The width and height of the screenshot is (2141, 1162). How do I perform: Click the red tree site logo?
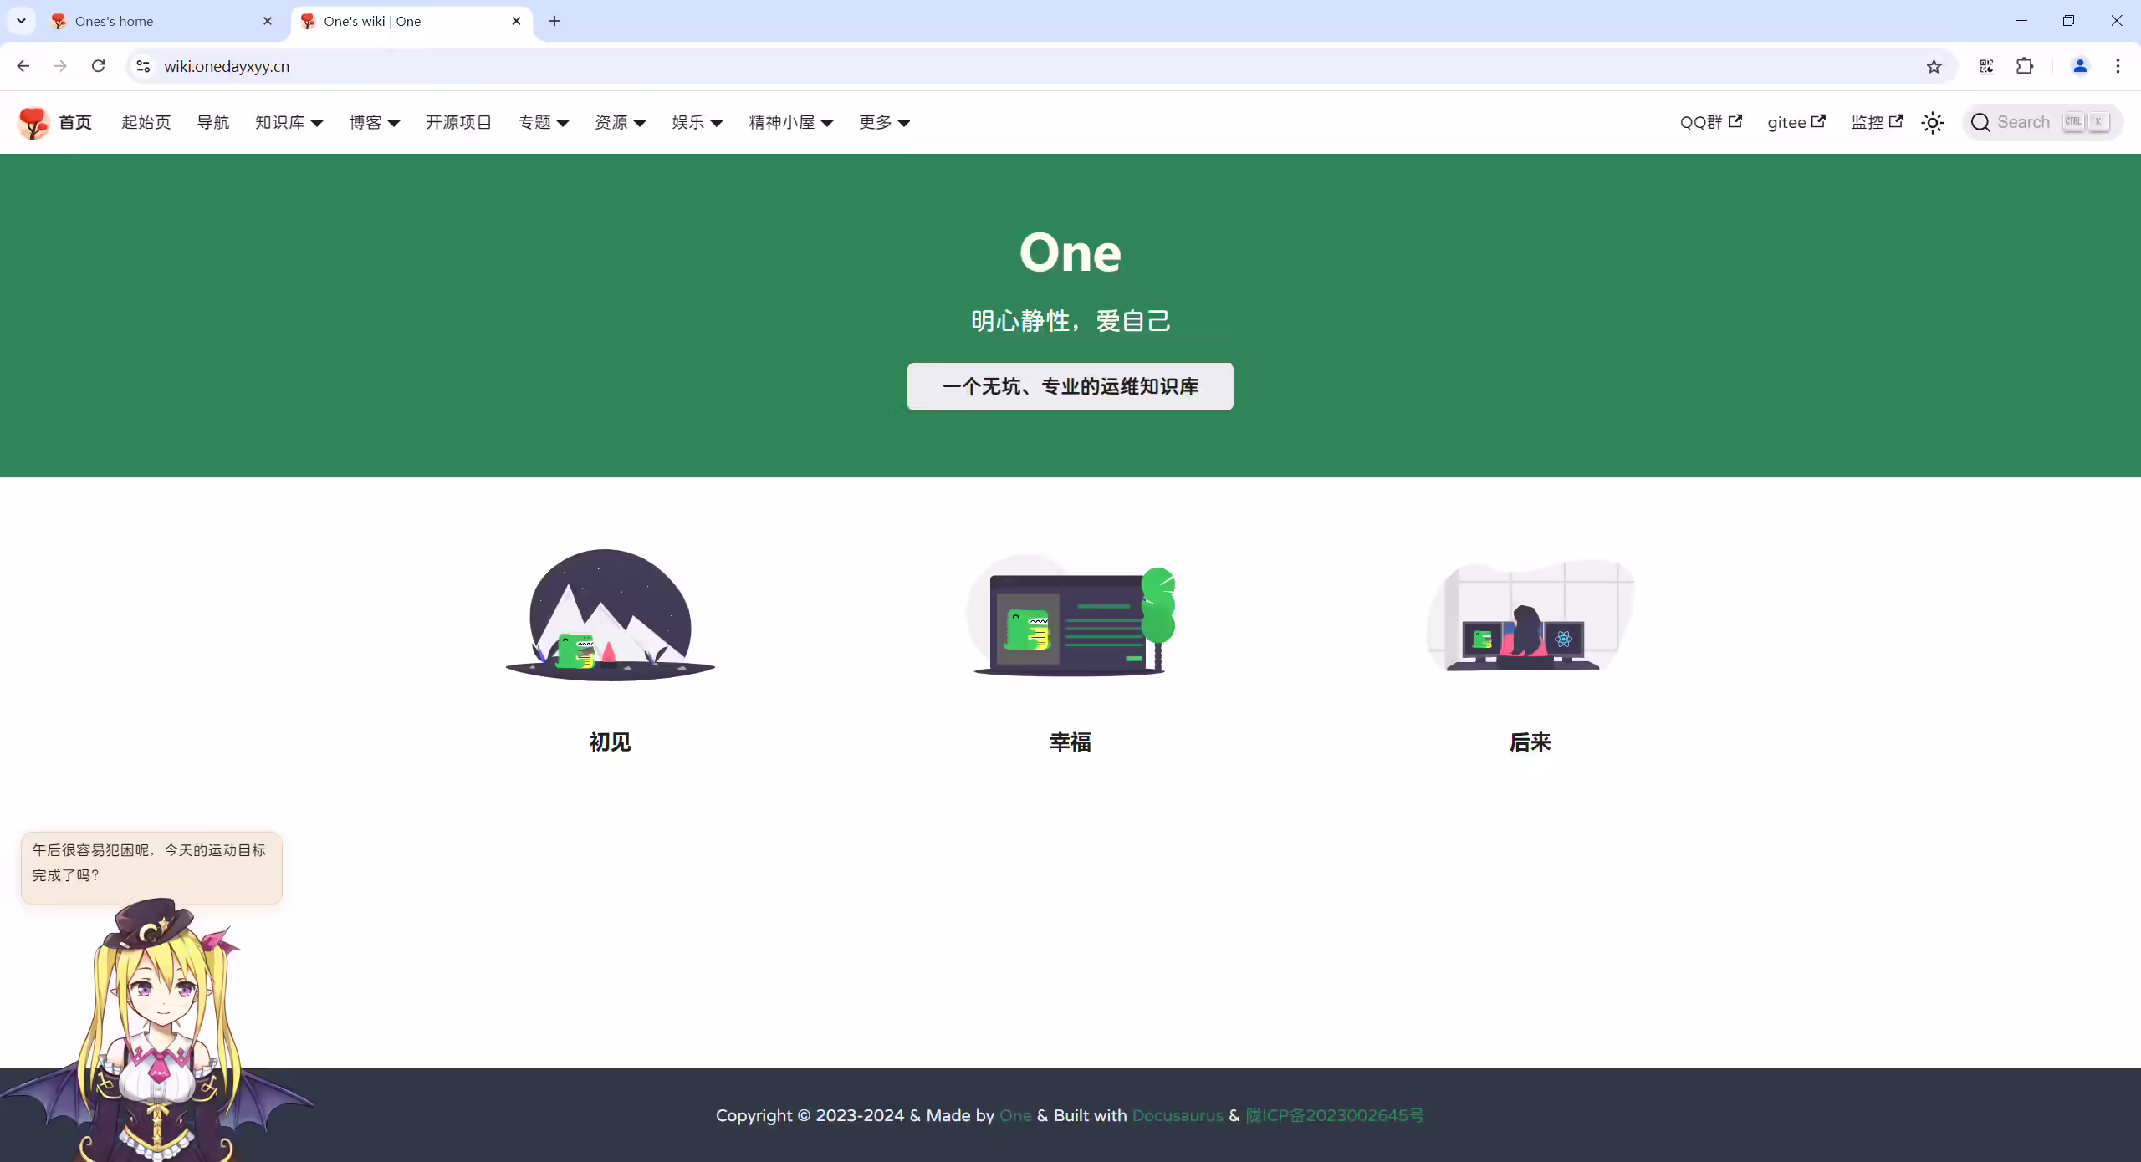(x=33, y=123)
